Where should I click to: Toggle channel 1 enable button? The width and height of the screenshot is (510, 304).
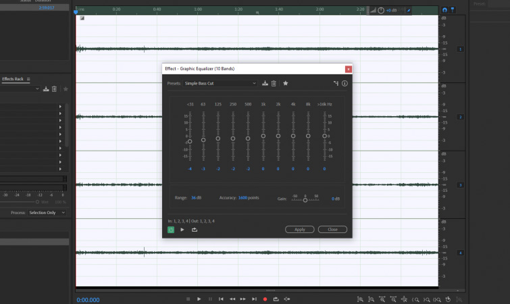click(460, 49)
